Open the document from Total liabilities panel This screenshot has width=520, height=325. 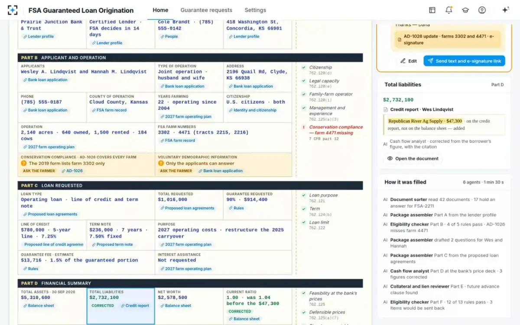click(x=413, y=159)
